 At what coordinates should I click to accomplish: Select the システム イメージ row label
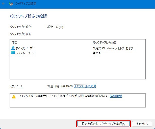click(x=25, y=53)
